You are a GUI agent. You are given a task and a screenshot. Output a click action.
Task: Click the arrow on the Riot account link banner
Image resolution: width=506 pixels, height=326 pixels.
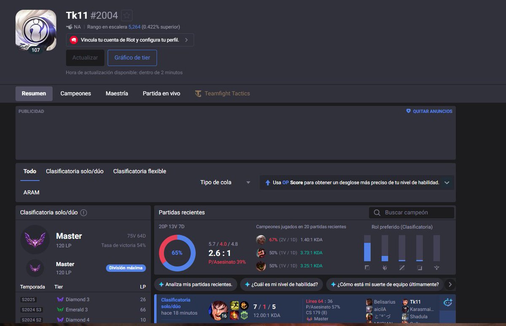(x=186, y=40)
